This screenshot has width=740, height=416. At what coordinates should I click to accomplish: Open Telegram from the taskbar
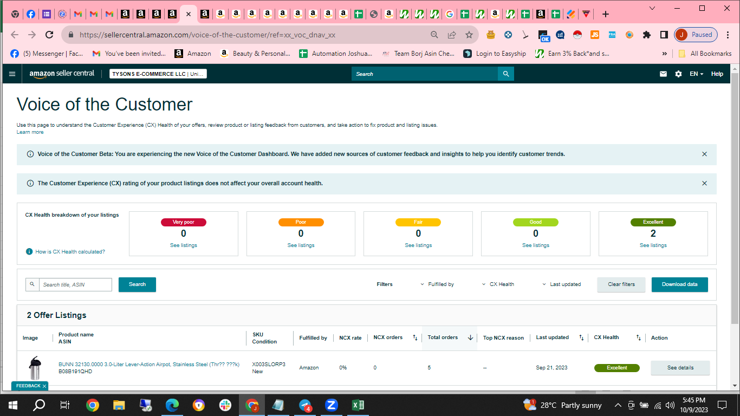tap(305, 405)
